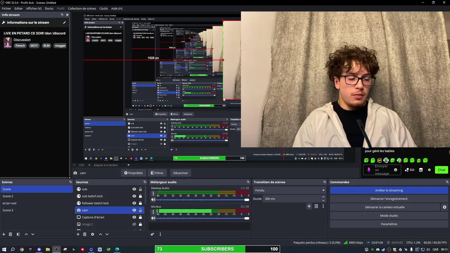450x253 pixels.
Task: Open transition properties three-dot menu
Action: (x=323, y=206)
